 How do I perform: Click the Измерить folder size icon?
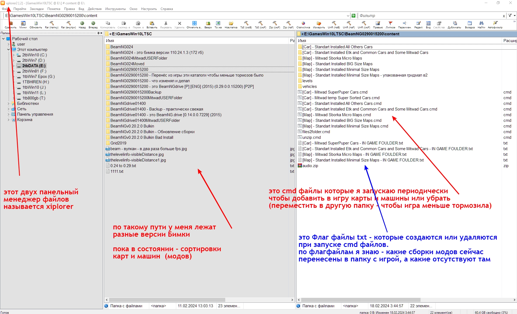click(319, 25)
